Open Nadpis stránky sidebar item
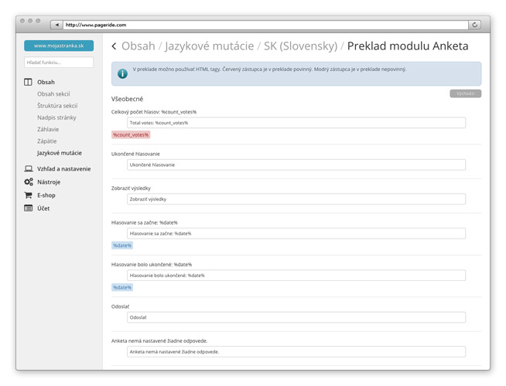This screenshot has width=506, height=386. click(x=56, y=117)
